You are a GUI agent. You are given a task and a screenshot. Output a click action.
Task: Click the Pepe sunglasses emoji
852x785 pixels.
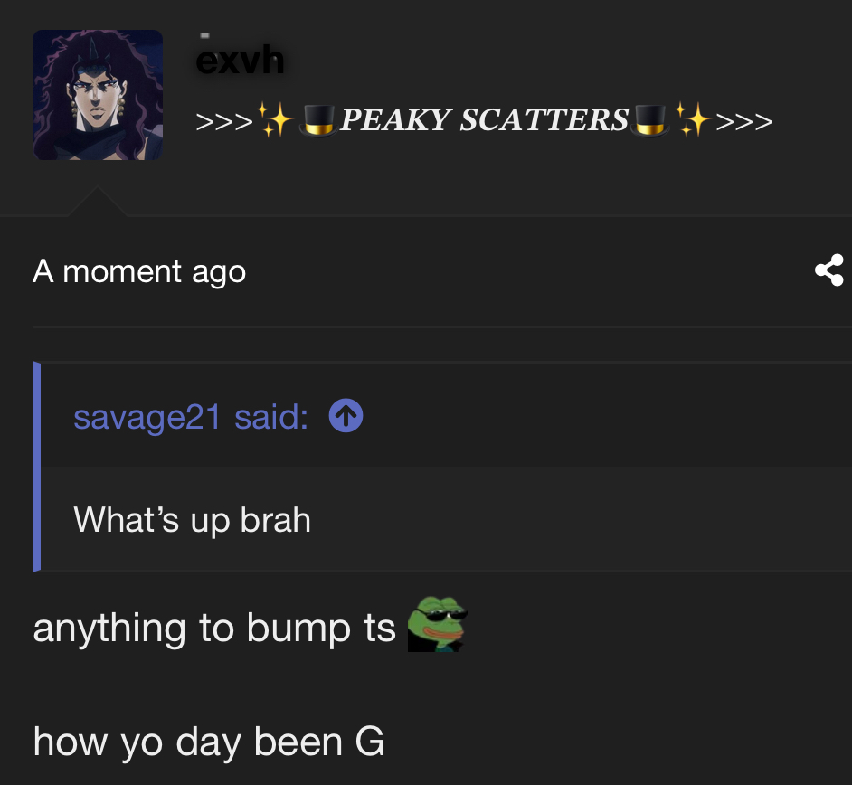tap(438, 624)
